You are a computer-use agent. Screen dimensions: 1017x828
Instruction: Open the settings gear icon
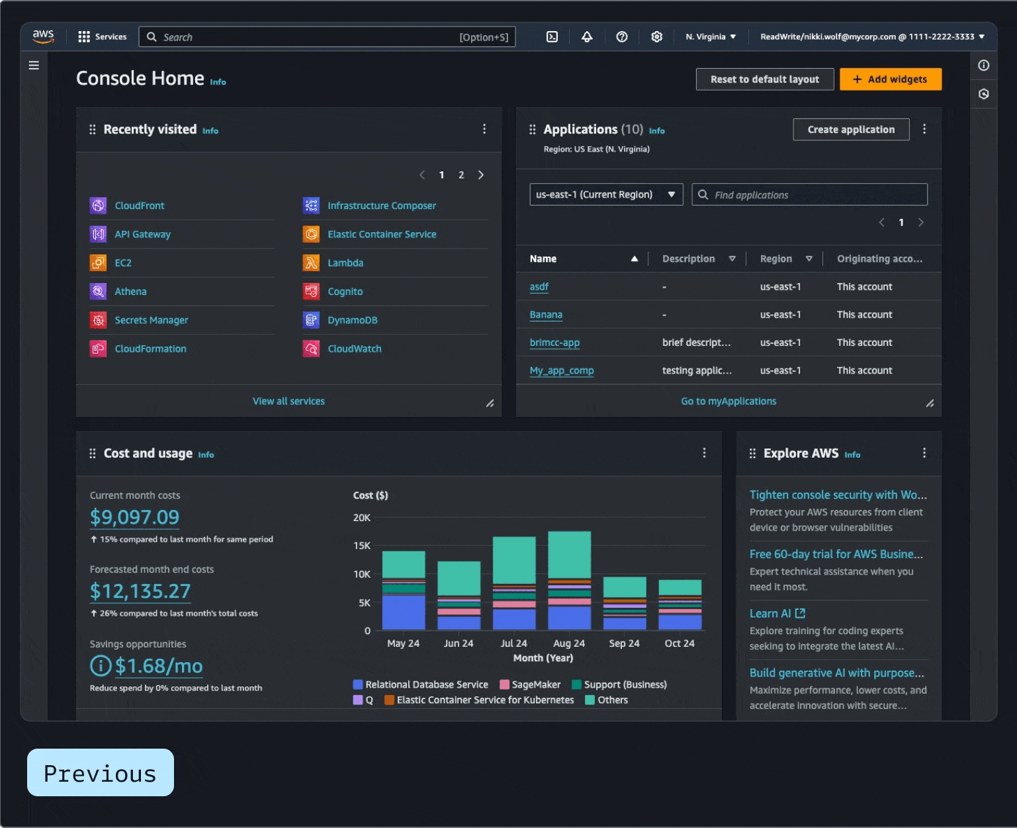pyautogui.click(x=656, y=37)
